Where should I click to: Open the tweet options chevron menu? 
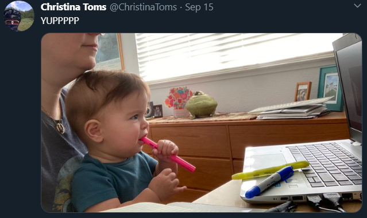pos(357,6)
